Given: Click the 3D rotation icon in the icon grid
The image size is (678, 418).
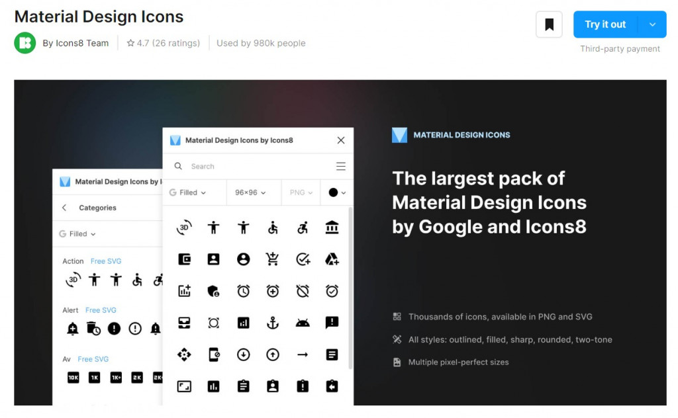Looking at the screenshot, I should [184, 227].
